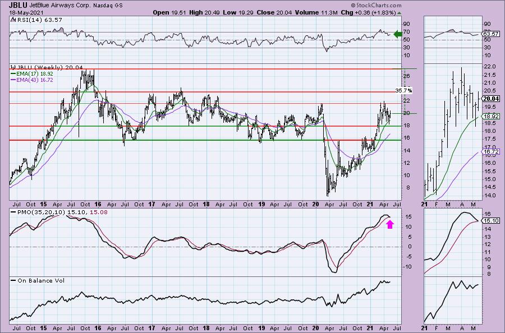Click the Volume 11.3M value
The height and width of the screenshot is (333, 505).
316,12
